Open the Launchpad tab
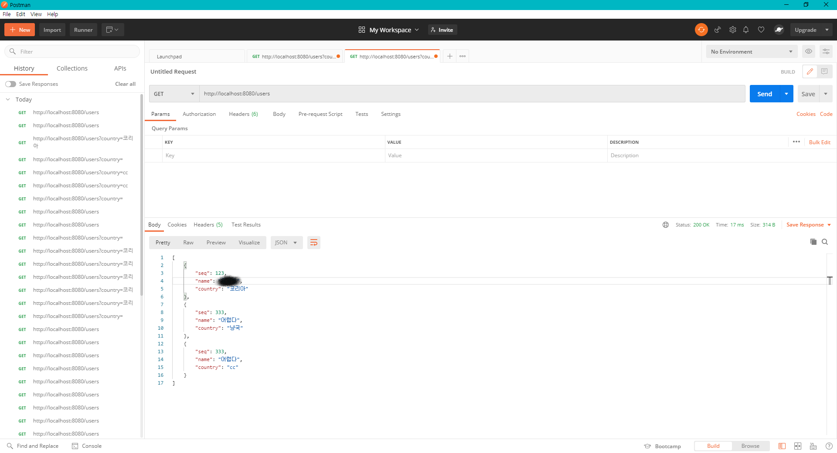Viewport: 837px width, 453px height. [197, 56]
